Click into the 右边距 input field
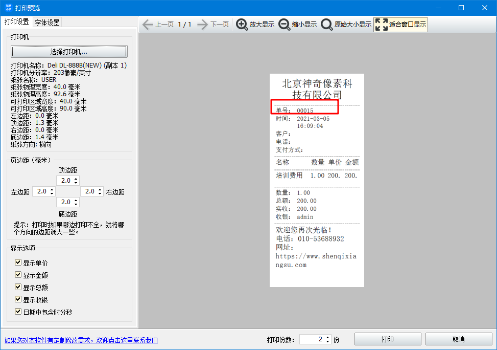 point(89,191)
